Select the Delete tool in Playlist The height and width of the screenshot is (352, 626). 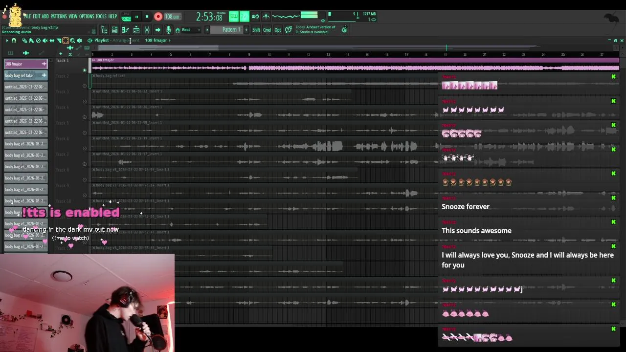(38, 41)
